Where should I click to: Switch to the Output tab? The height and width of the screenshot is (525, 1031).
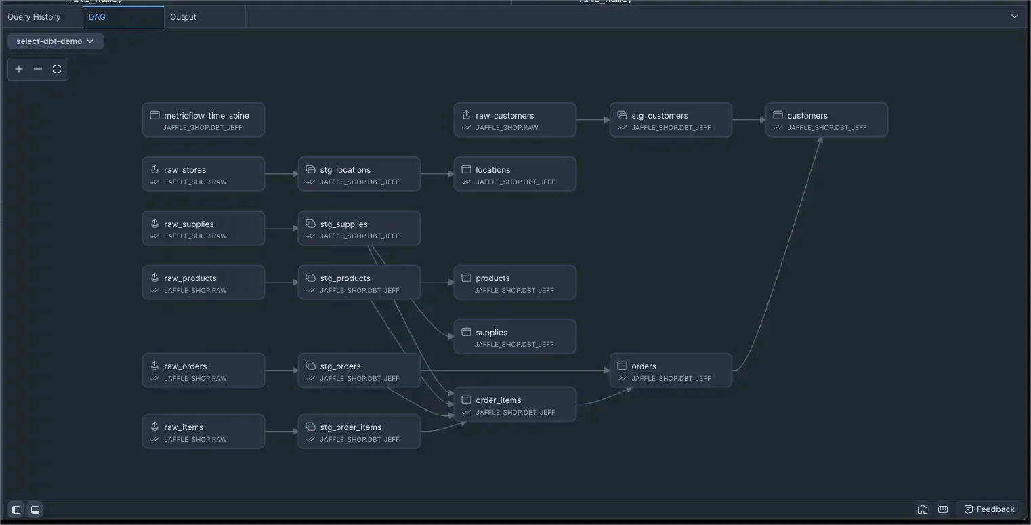click(183, 16)
